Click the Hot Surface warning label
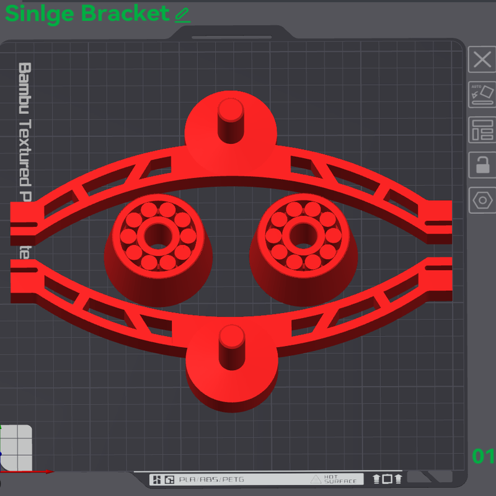This screenshot has width=496, height=496. 334,479
